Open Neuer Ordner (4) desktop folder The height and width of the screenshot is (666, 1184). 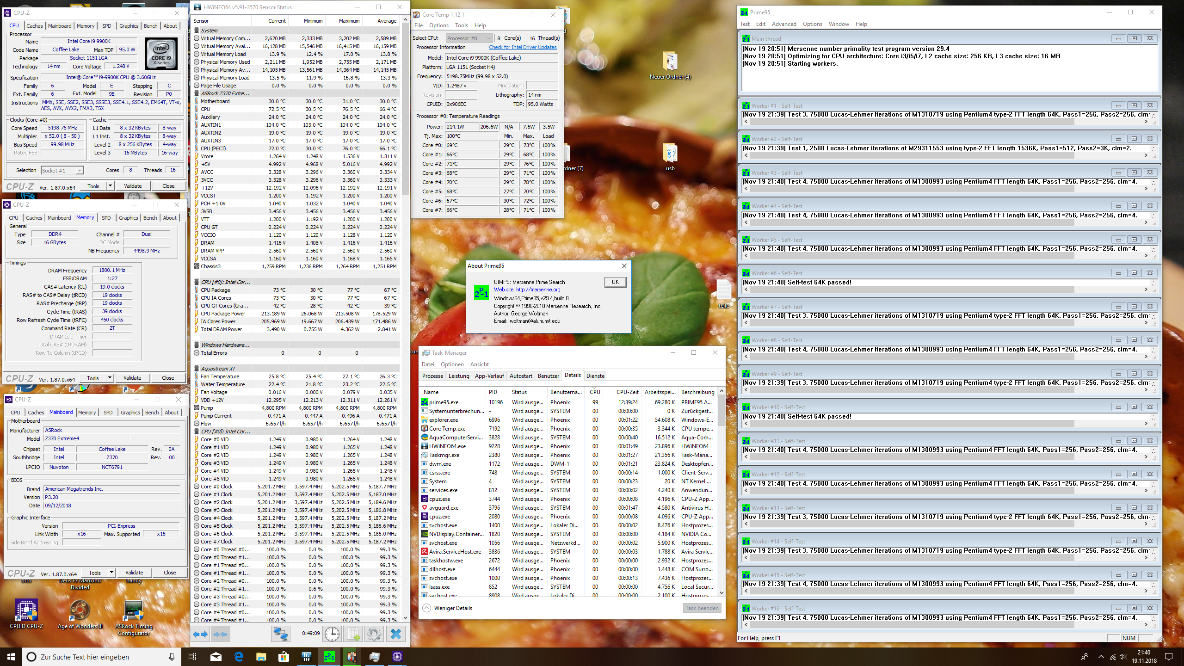coord(670,62)
